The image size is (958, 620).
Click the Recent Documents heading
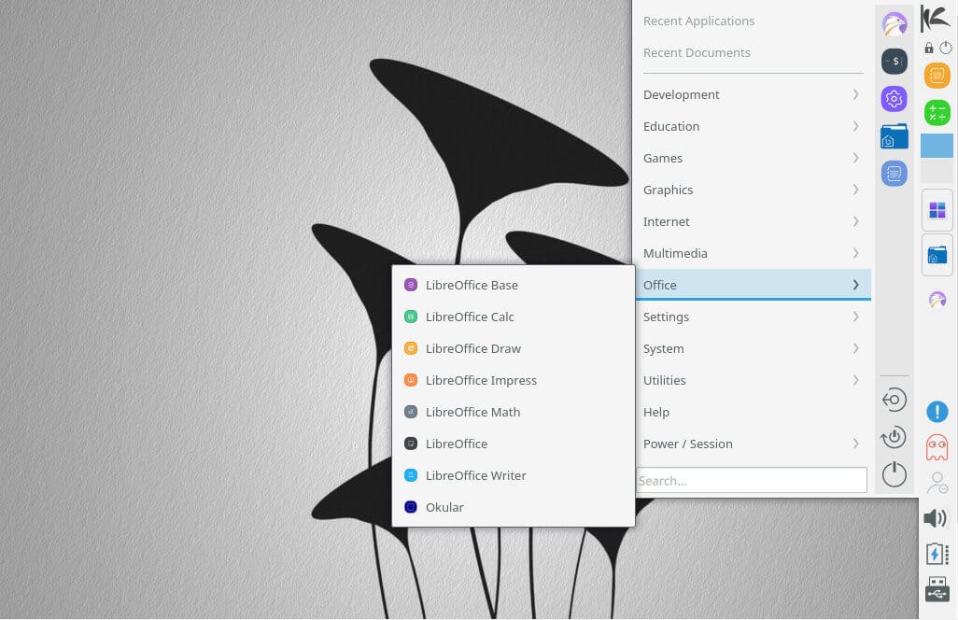[697, 52]
